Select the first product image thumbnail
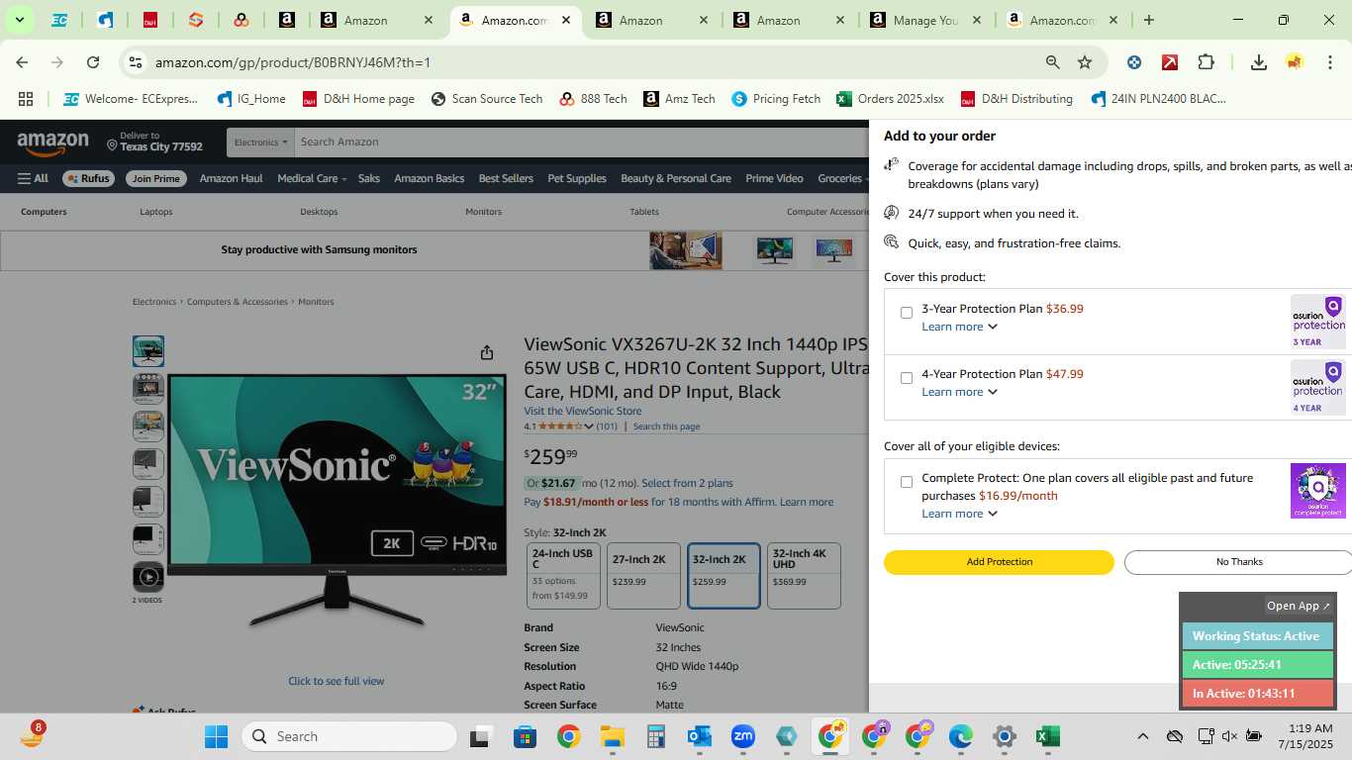 click(148, 351)
